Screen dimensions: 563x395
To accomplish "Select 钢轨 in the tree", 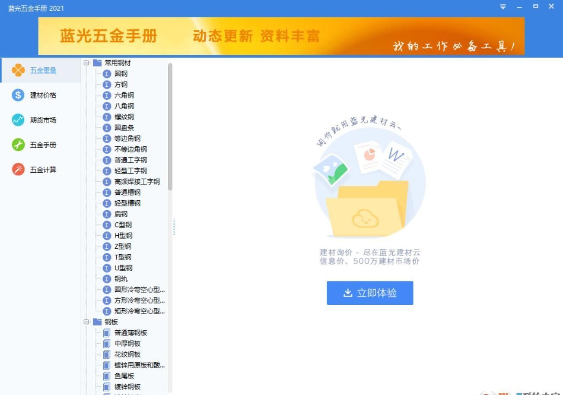I will [121, 279].
